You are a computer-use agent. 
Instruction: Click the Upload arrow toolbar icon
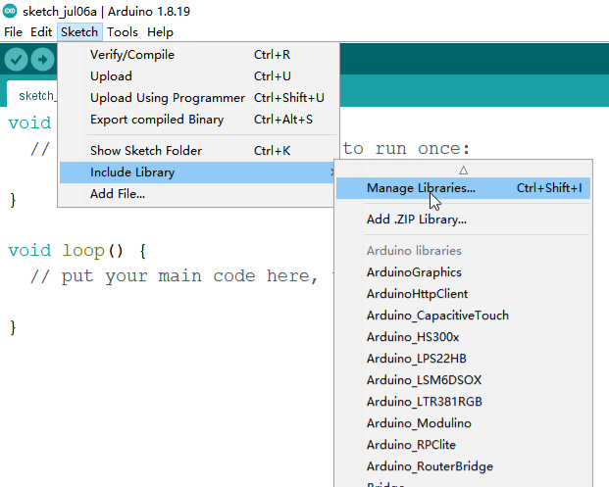pyautogui.click(x=42, y=60)
